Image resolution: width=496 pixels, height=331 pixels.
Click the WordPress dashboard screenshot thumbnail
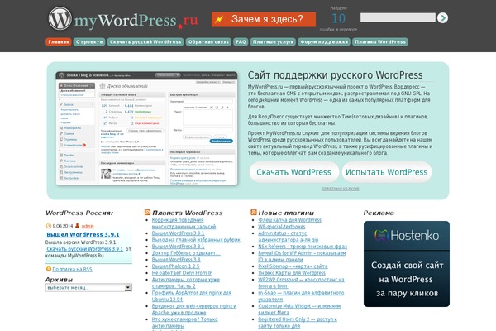pyautogui.click(x=147, y=128)
